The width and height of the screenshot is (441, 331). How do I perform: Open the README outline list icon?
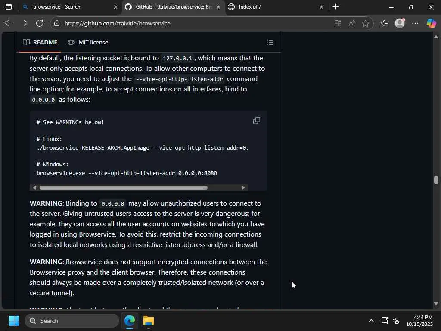point(270,42)
